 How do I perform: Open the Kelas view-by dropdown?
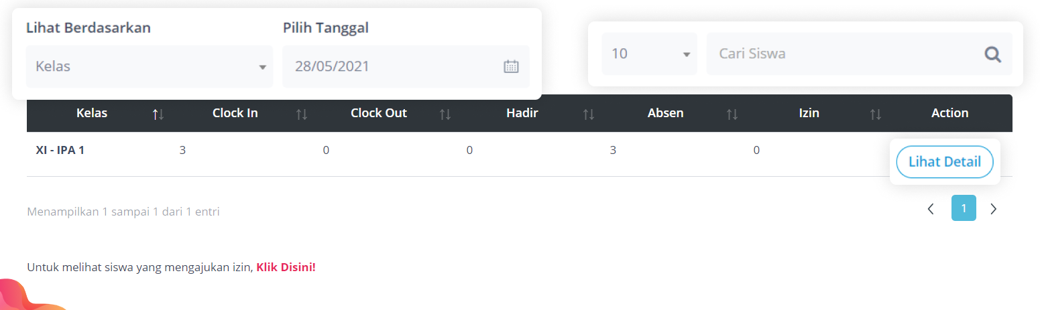click(x=149, y=66)
